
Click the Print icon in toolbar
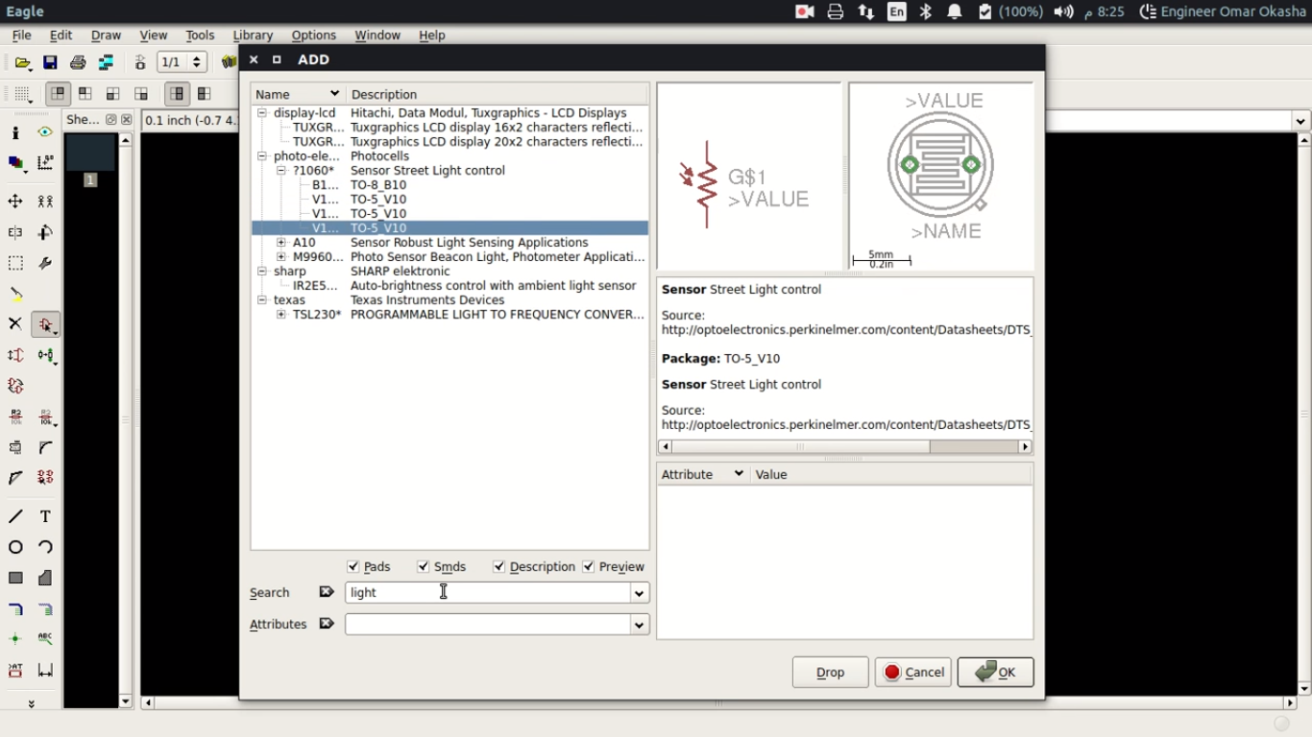pos(78,62)
